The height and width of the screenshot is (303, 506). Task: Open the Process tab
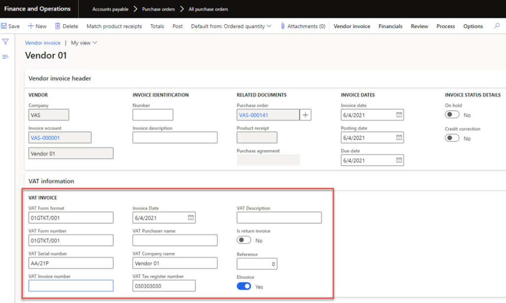click(x=446, y=26)
